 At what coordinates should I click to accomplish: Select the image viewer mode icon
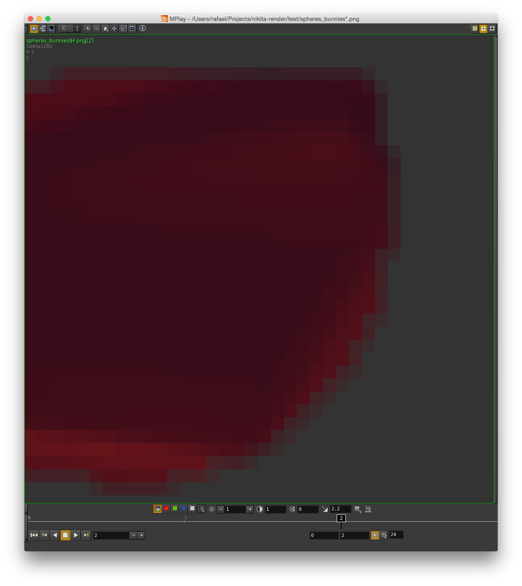34,28
